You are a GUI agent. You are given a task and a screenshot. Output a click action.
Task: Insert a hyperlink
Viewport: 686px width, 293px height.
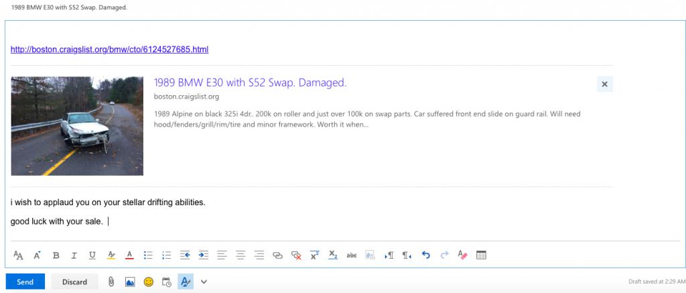pyautogui.click(x=277, y=255)
